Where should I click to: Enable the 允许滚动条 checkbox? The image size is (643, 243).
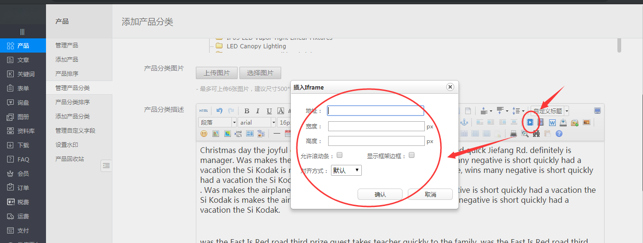coord(340,155)
